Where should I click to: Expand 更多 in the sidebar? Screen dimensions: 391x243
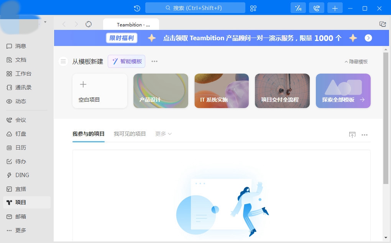click(x=27, y=230)
